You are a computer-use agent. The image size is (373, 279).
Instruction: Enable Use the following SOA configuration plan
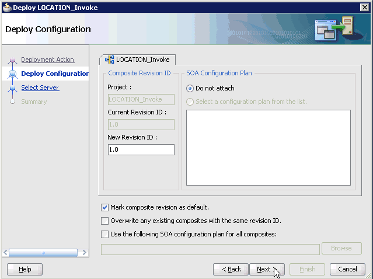coord(104,234)
